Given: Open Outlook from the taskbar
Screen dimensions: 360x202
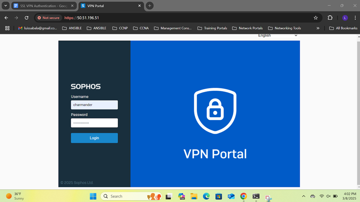Looking at the screenshot, I should click(x=231, y=196).
